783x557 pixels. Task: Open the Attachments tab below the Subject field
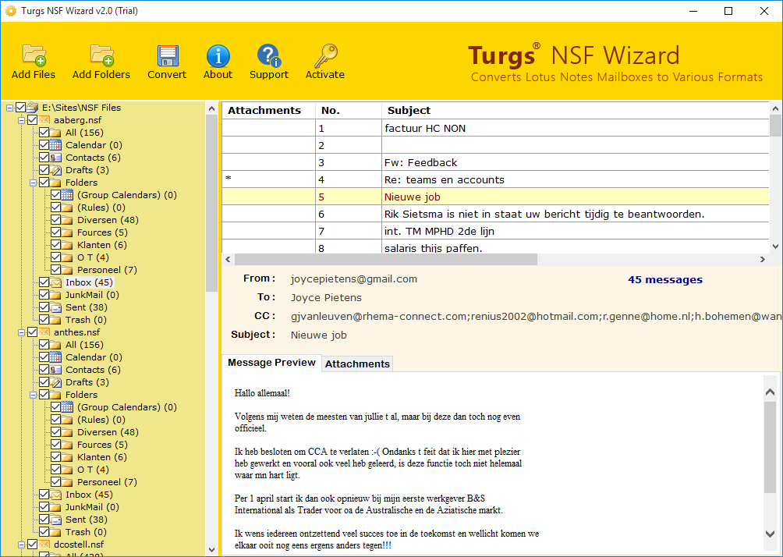tap(357, 364)
